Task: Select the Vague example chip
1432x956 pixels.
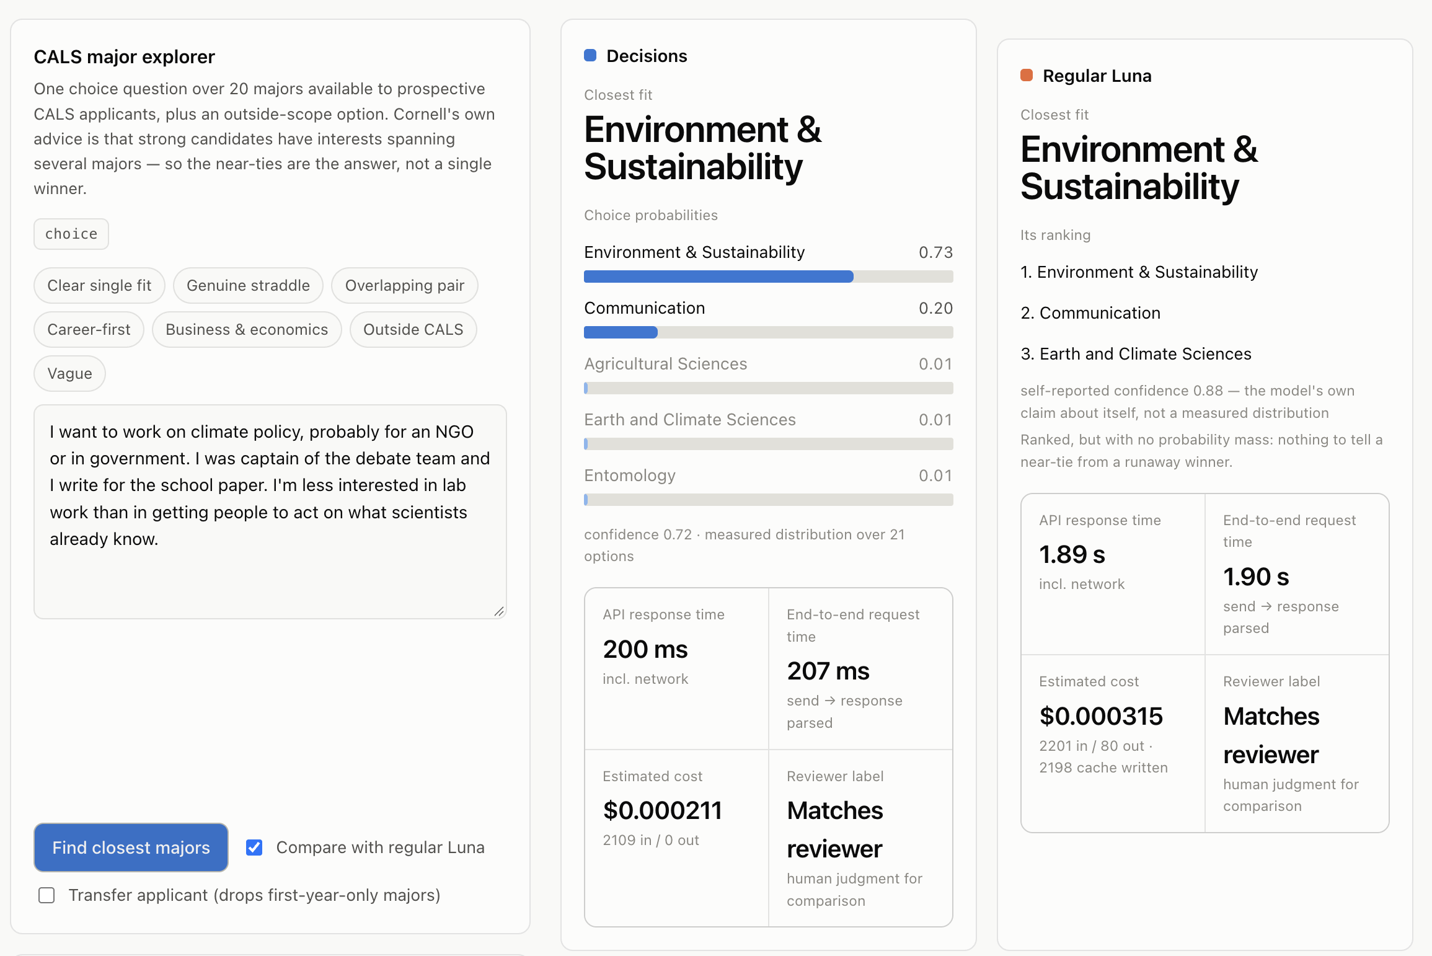Action: (x=69, y=373)
